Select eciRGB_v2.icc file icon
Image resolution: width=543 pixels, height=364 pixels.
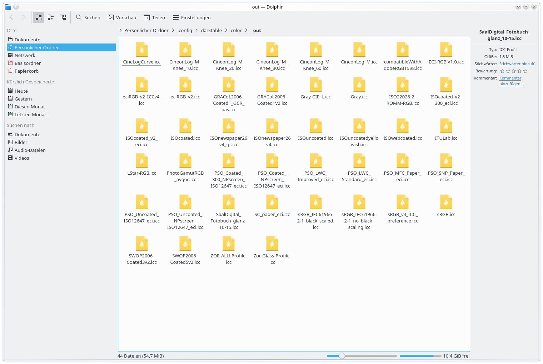(185, 84)
